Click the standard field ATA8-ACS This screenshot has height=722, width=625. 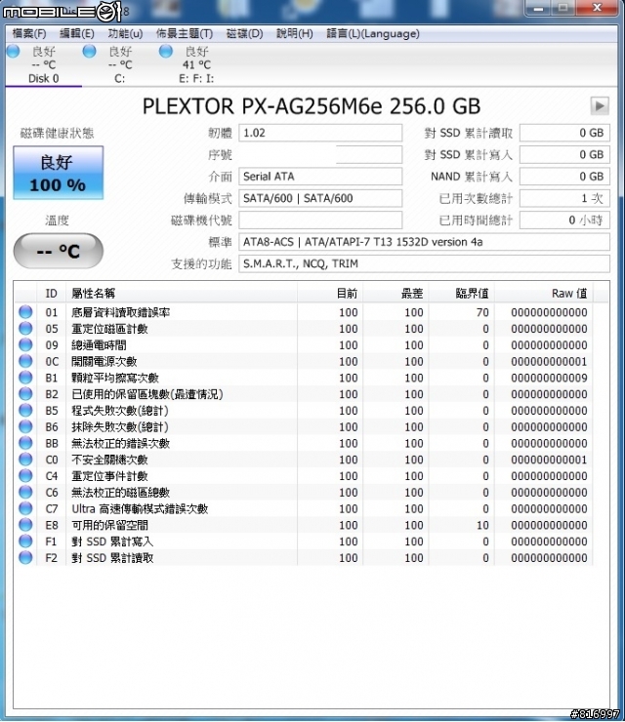point(424,242)
